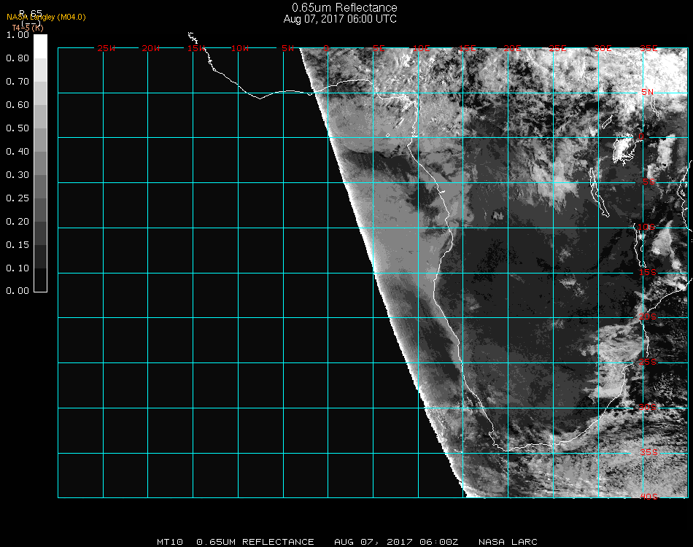Click the colorbar value '1.00'

point(18,34)
